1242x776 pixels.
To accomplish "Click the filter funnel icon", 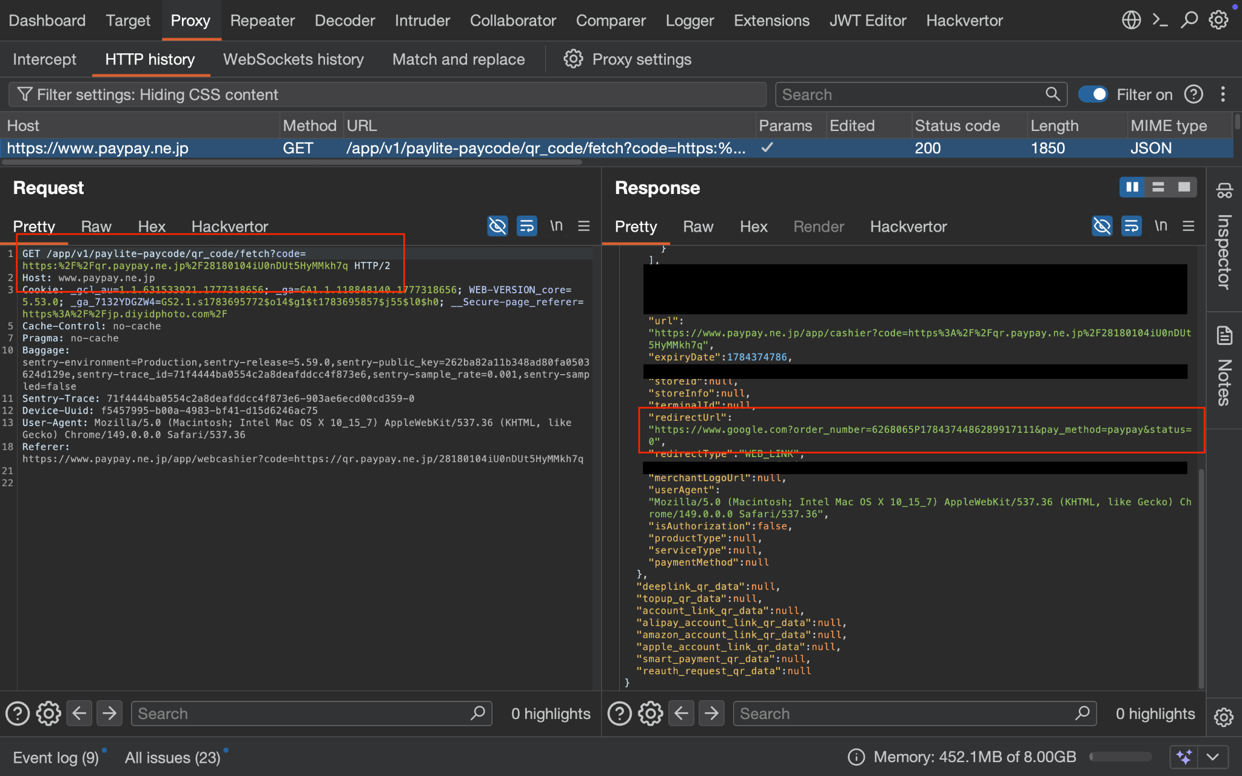I will [x=24, y=95].
